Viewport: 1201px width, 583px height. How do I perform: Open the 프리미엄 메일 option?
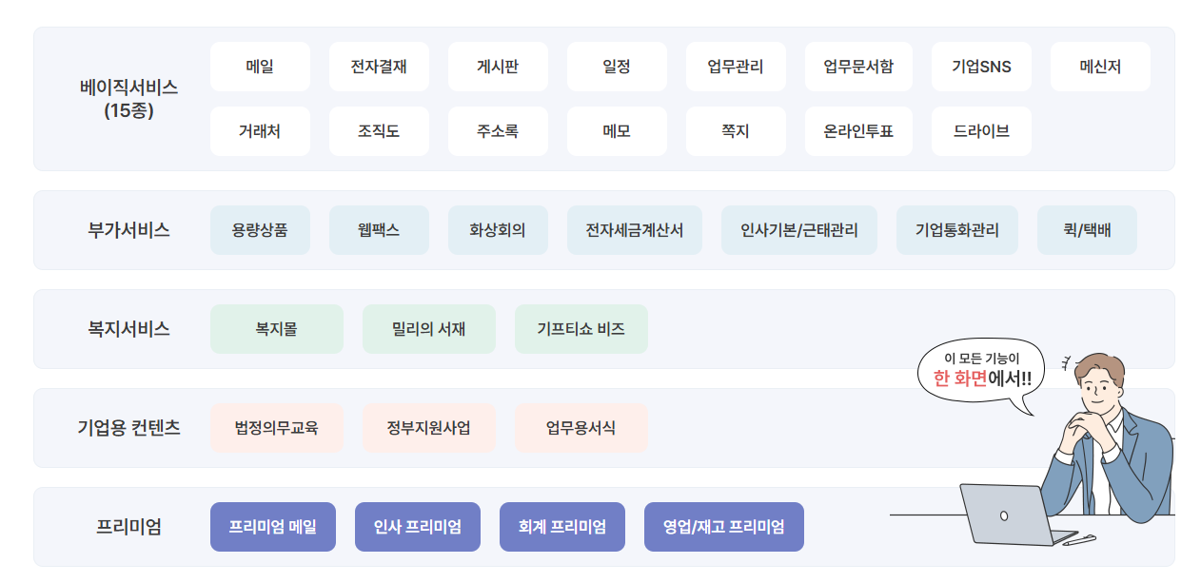coord(273,527)
